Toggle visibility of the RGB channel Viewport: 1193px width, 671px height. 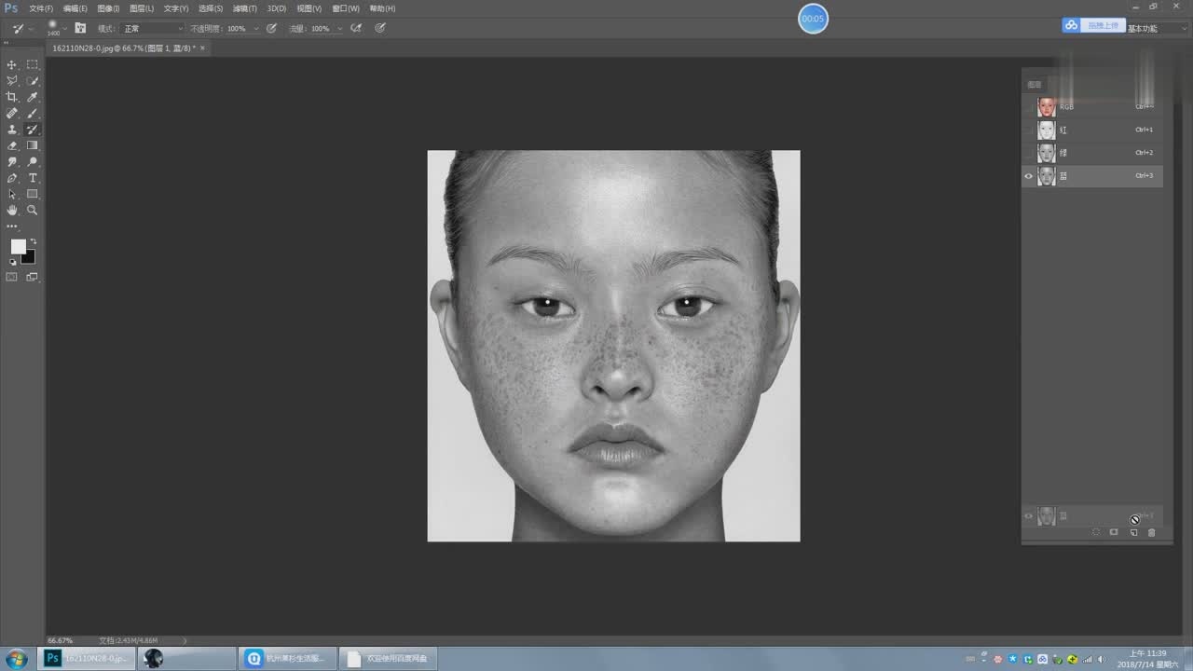pyautogui.click(x=1030, y=106)
